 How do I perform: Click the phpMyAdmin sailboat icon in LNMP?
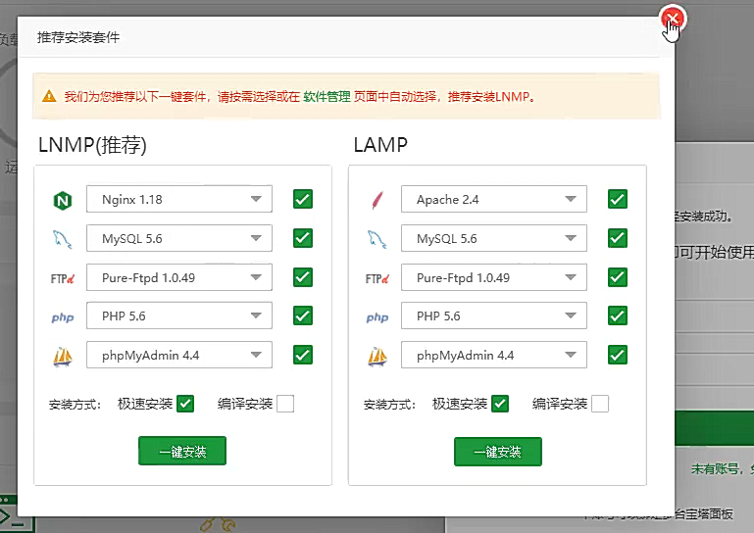click(x=63, y=357)
